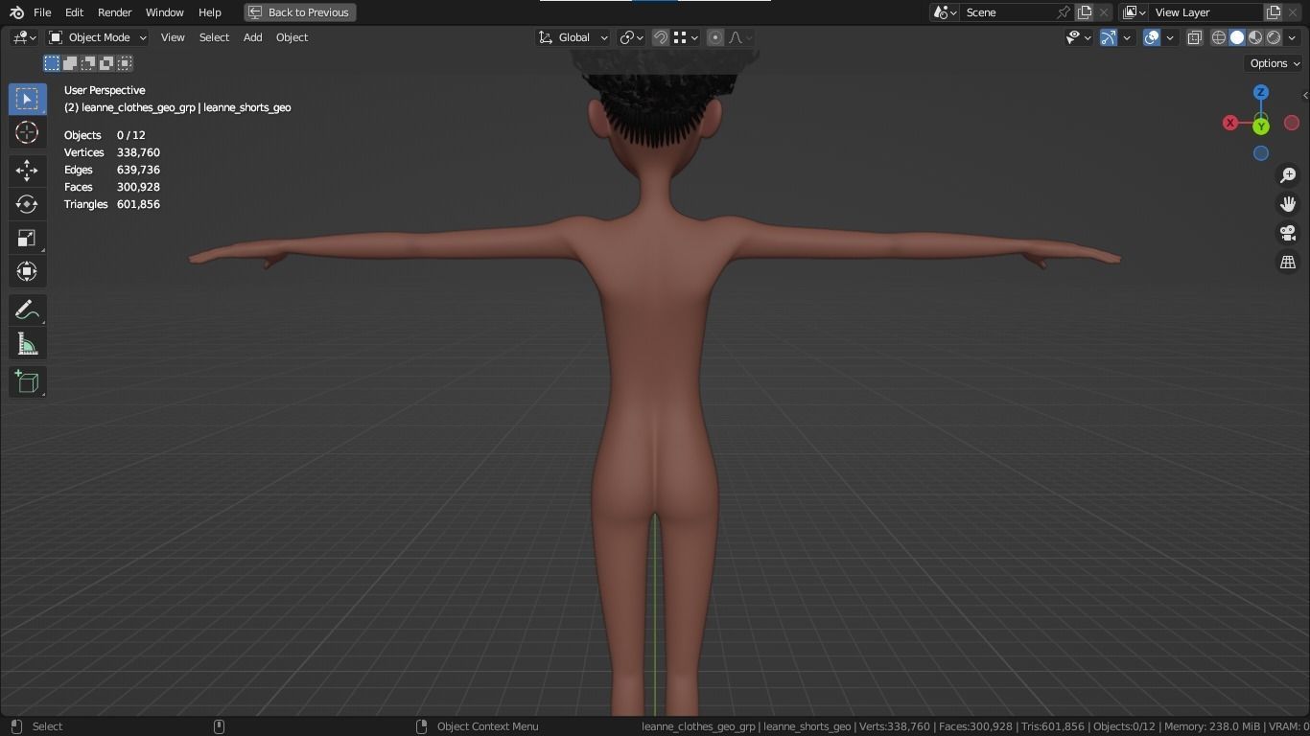1310x736 pixels.
Task: Toggle viewport overlays
Action: [1152, 37]
